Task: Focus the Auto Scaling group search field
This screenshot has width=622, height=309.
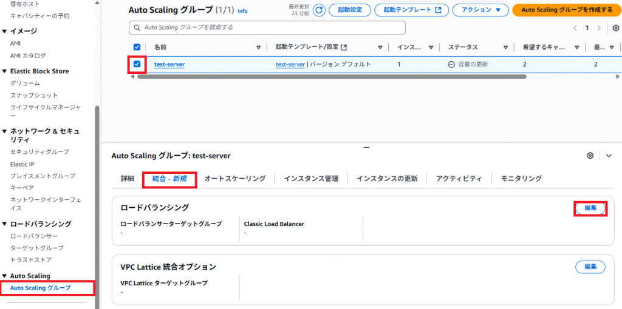Action: (x=267, y=28)
